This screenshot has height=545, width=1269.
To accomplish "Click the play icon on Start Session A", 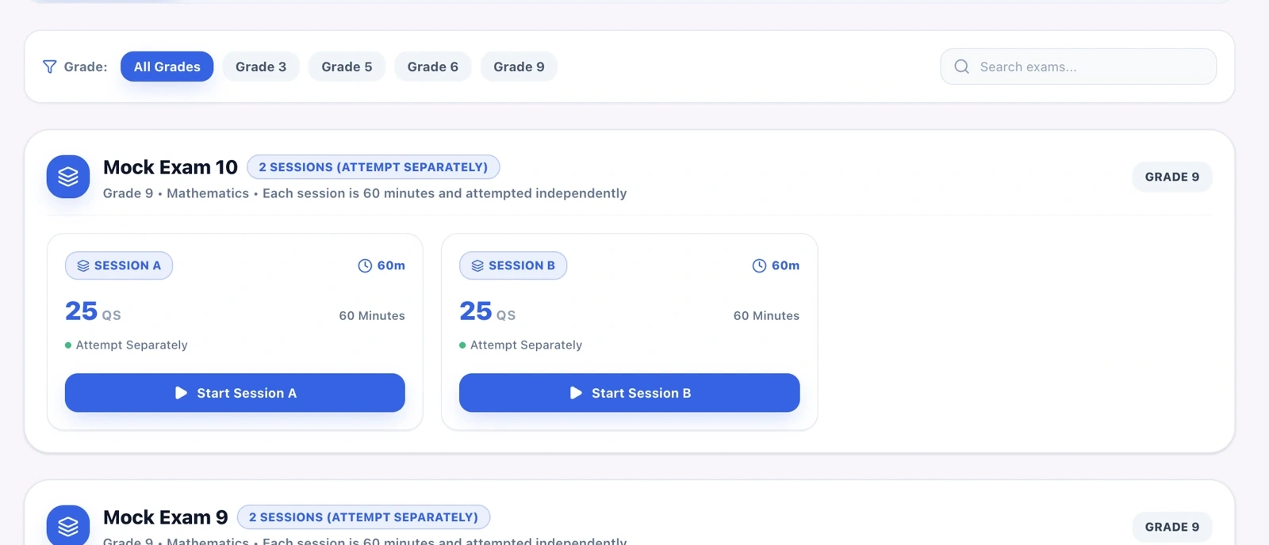I will click(181, 393).
